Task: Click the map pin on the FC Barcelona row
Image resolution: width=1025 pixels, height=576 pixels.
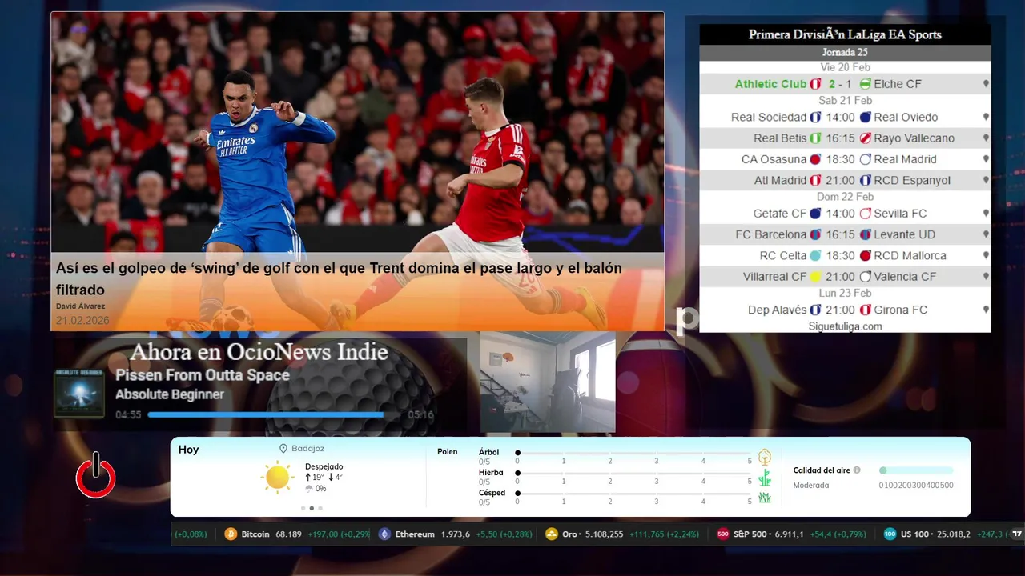Action: pyautogui.click(x=986, y=234)
